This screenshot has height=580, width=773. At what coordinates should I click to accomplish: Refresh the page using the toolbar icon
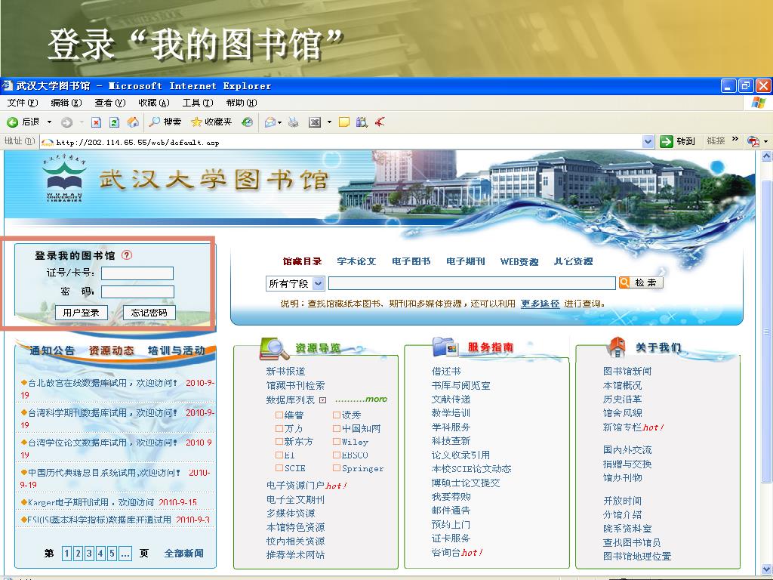click(114, 122)
